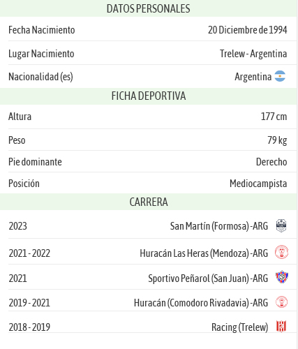Open the San Martín Formosa club crest
Viewport: 298px width, 349px height.
(281, 225)
